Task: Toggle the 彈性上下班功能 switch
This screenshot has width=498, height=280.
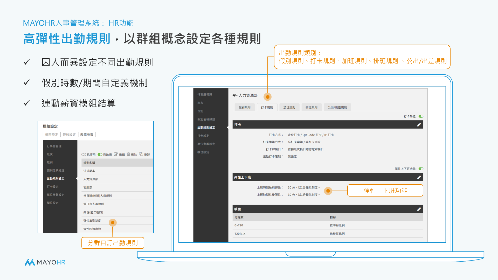Action: 421,169
